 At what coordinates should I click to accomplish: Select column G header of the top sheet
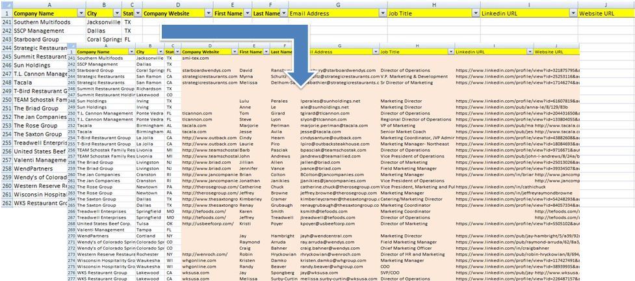pyautogui.click(x=338, y=4)
